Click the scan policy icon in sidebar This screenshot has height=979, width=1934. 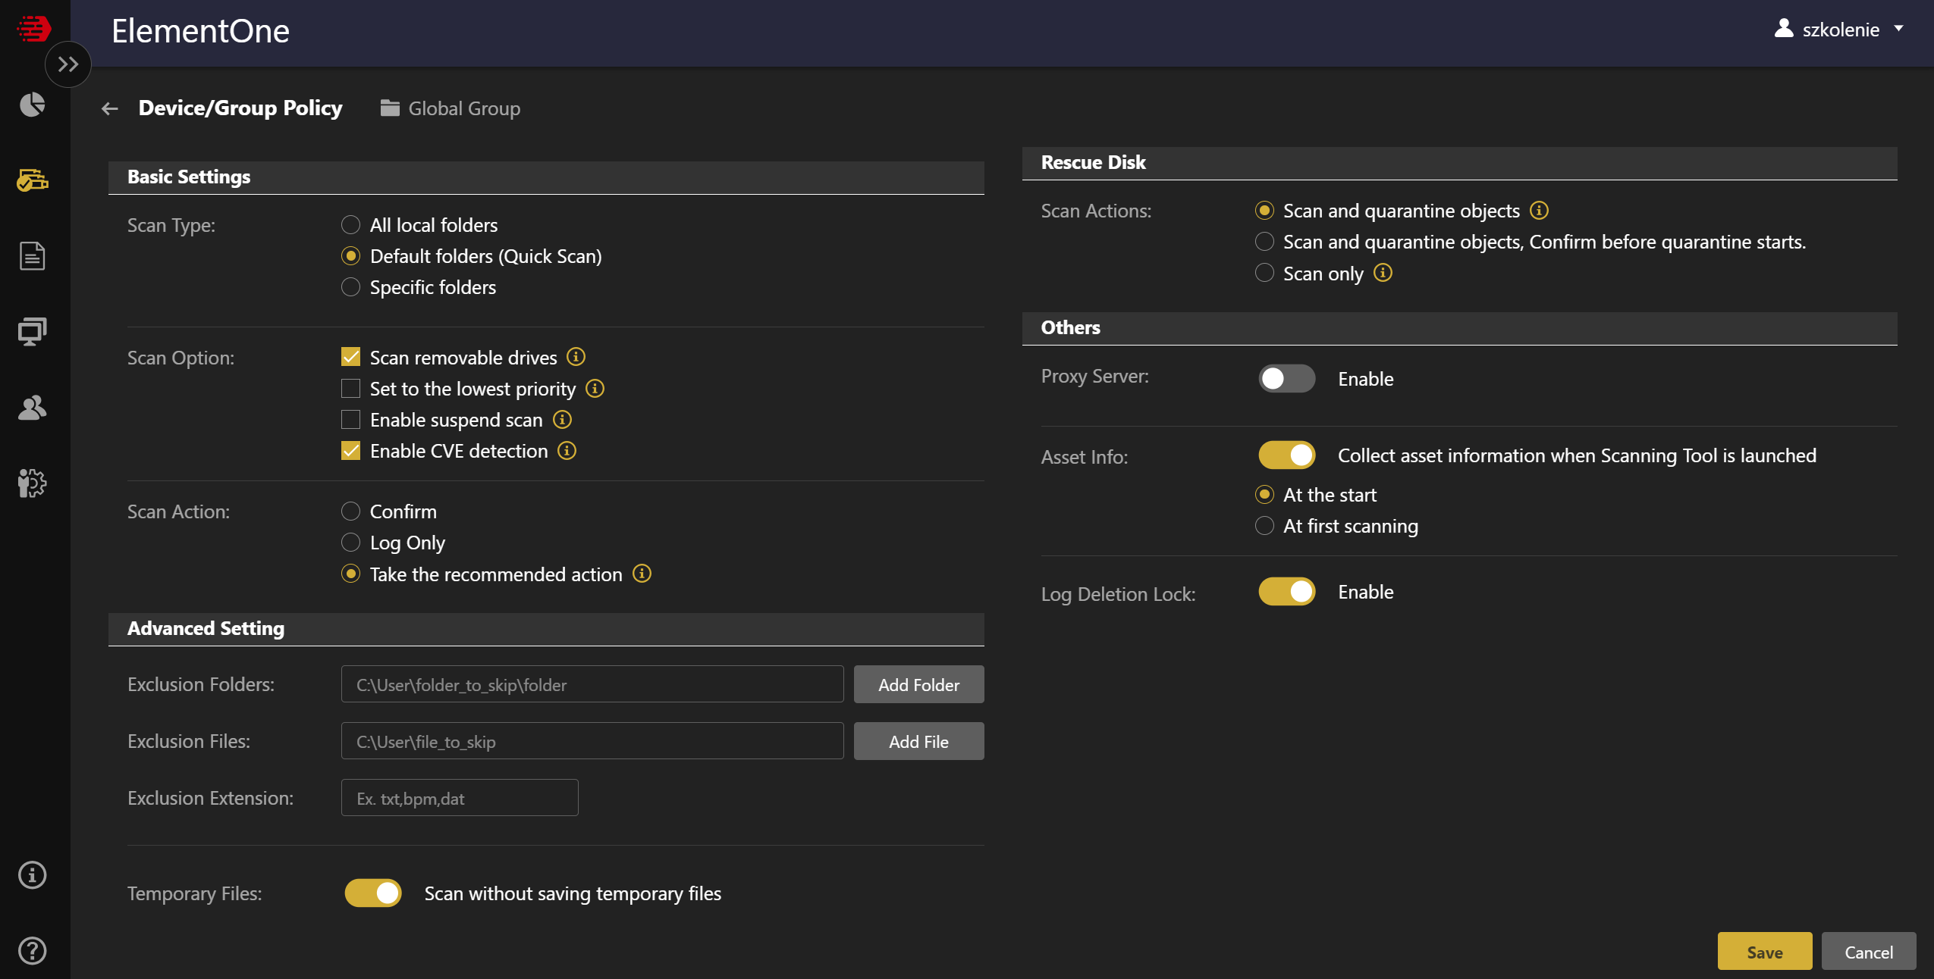point(32,180)
